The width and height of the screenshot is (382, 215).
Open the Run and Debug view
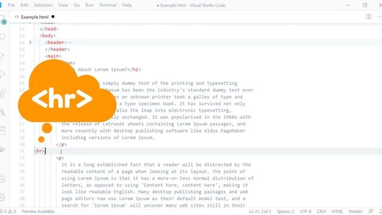click(2, 74)
